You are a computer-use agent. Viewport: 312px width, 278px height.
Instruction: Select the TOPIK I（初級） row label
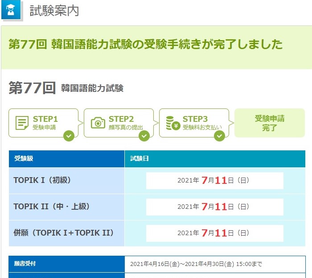pyautogui.click(x=42, y=180)
